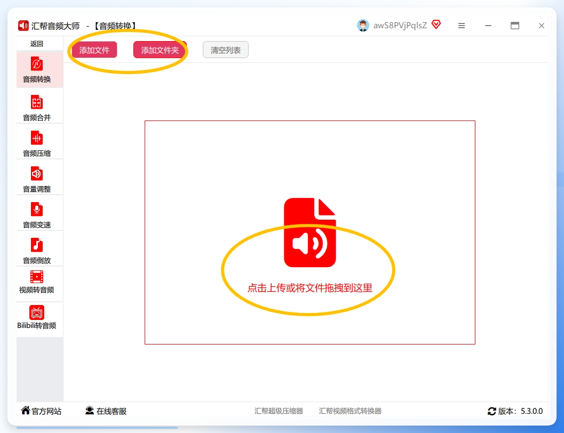Open the Bilibili转音频 tool
564x433 pixels.
coord(39,319)
